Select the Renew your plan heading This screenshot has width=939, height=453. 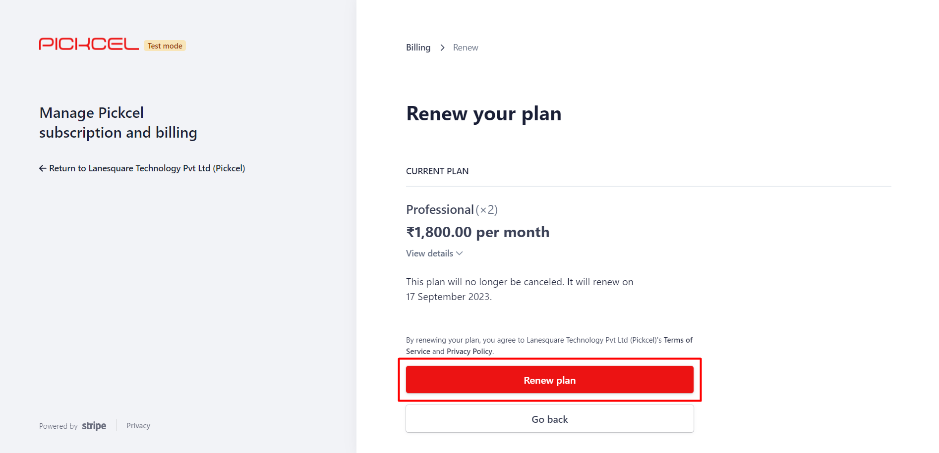[484, 114]
